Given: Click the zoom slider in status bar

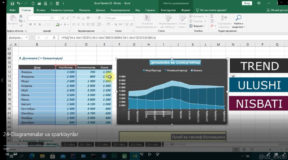Looking at the screenshot, I should (270, 150).
